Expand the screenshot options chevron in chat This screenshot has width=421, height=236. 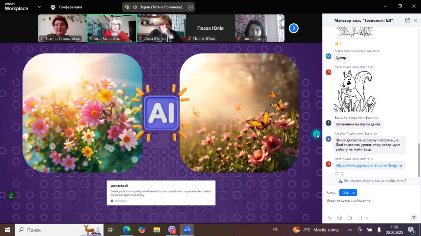[367, 218]
